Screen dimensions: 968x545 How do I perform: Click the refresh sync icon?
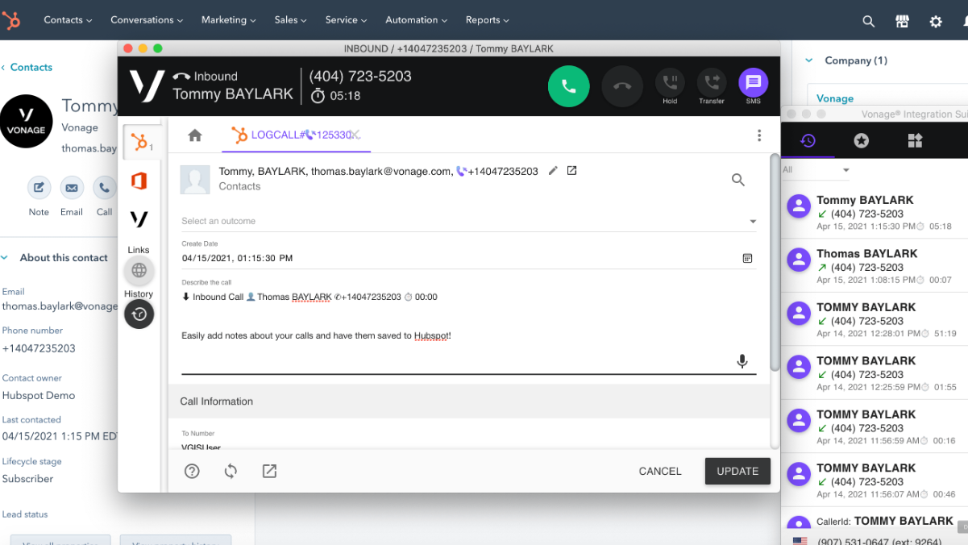tap(231, 471)
